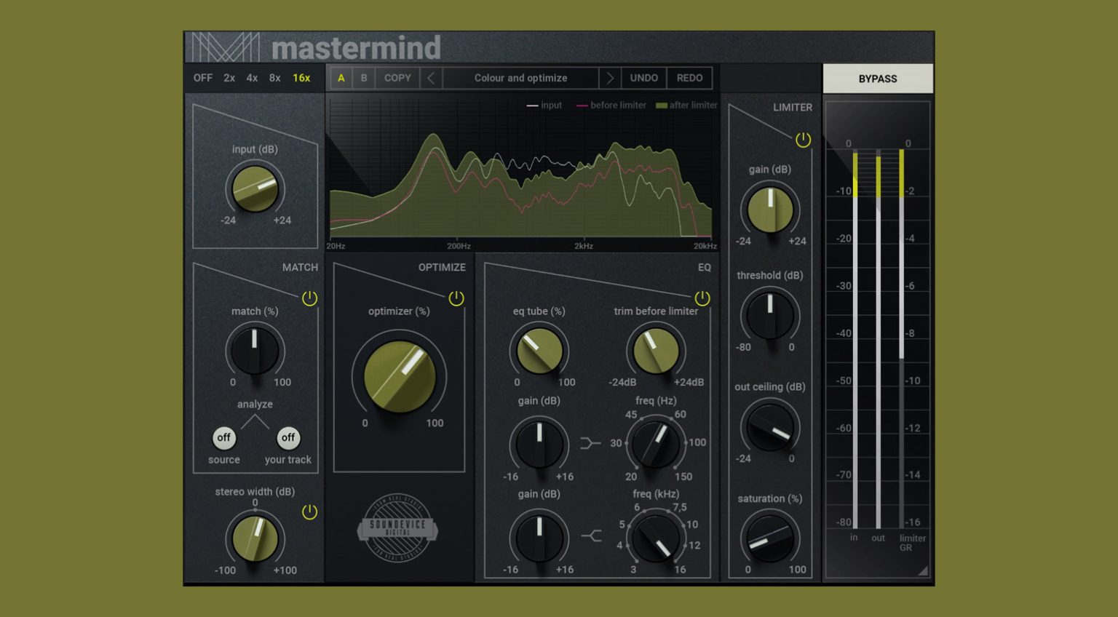Turn off the EQ power icon

coord(702,298)
